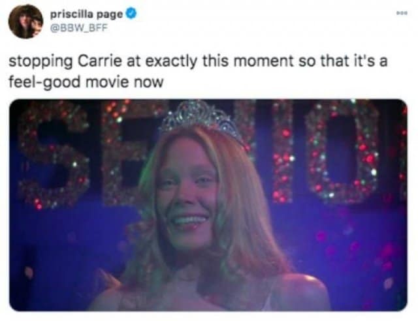Click the glittery letter "I" in the backdrop
This screenshot has height=321, width=418.
coord(282,150)
